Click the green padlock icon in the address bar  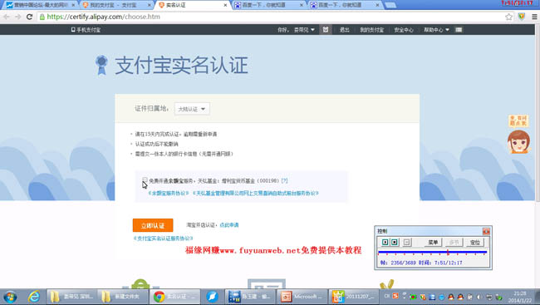click(x=42, y=17)
